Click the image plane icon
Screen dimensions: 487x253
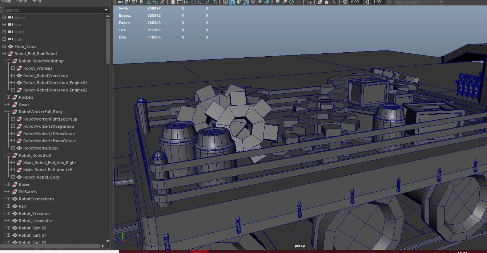pos(148,2)
